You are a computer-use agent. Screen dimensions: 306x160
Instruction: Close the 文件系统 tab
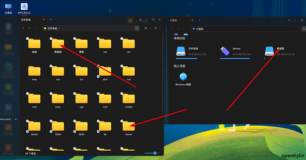coord(44,19)
